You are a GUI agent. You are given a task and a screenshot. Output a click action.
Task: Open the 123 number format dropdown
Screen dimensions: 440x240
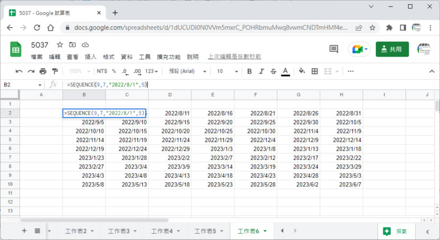[152, 71]
